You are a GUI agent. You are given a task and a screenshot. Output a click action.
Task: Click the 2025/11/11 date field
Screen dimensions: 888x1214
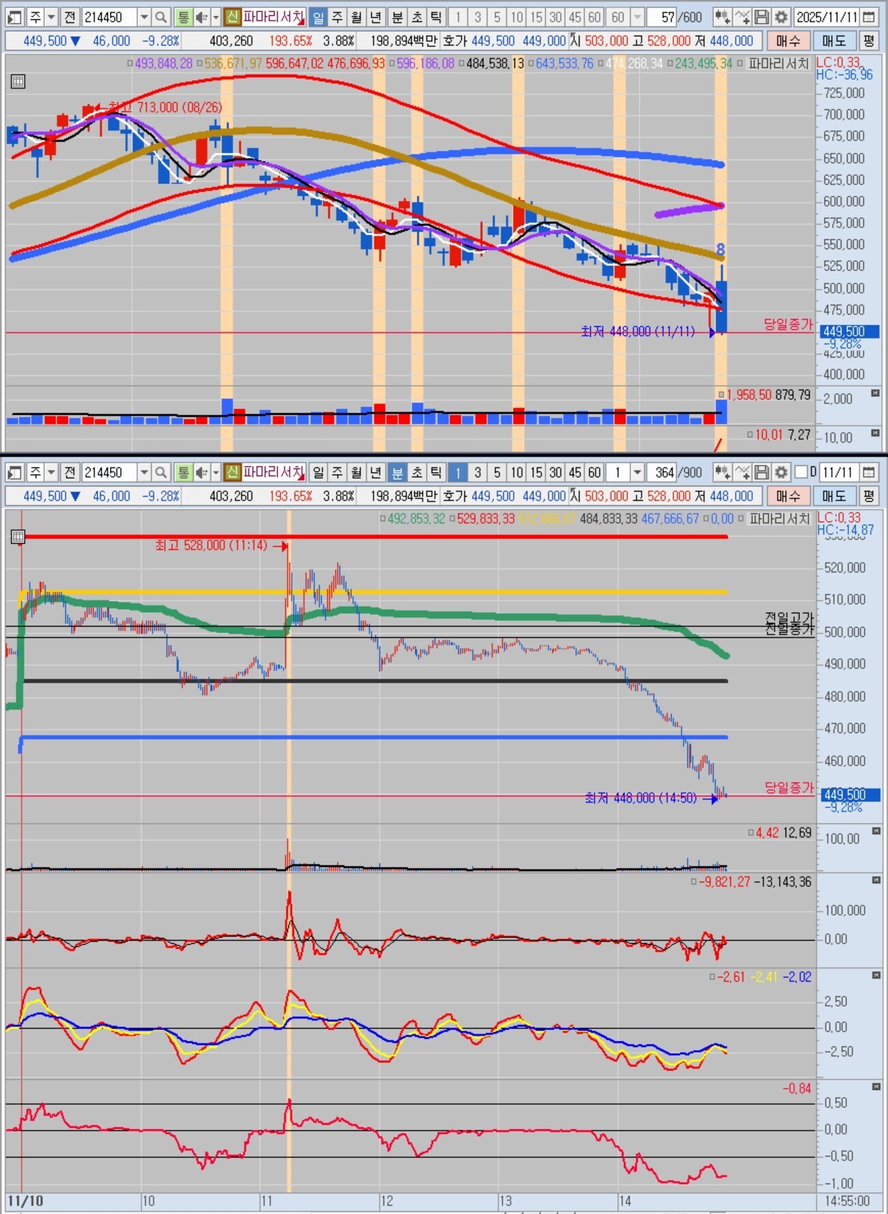(x=827, y=17)
